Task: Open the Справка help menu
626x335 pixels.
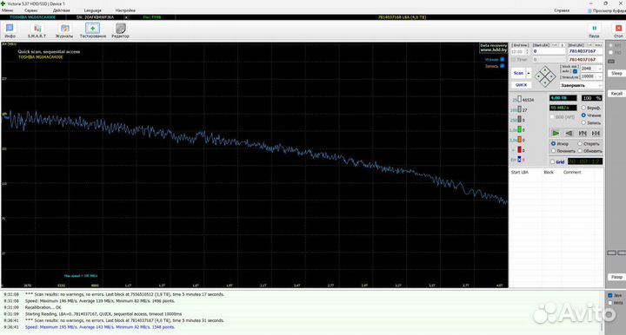Action: point(562,10)
